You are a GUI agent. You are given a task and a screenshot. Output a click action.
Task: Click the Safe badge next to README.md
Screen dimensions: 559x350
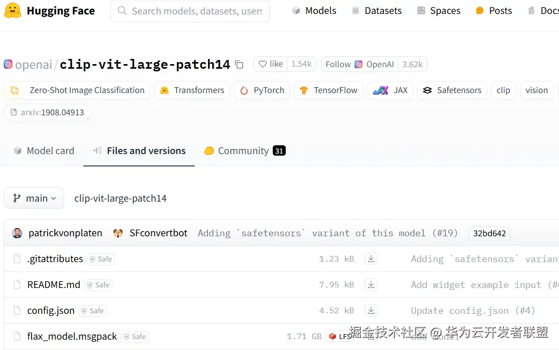98,285
